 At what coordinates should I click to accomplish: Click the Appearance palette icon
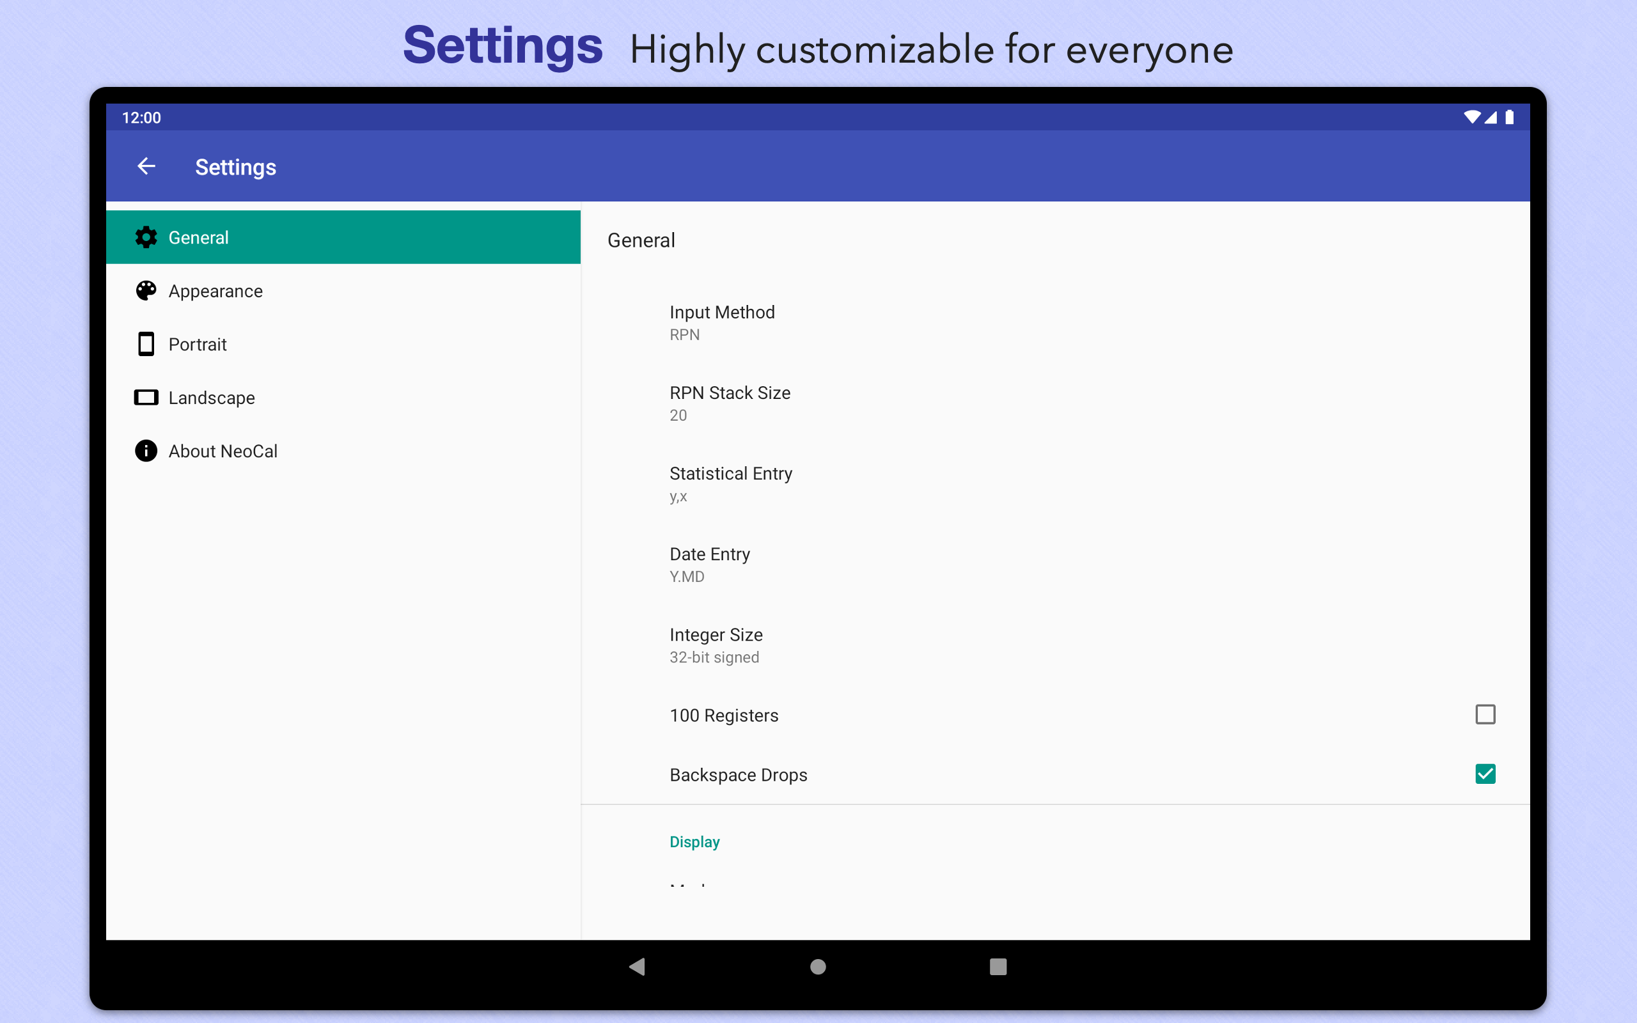click(146, 291)
